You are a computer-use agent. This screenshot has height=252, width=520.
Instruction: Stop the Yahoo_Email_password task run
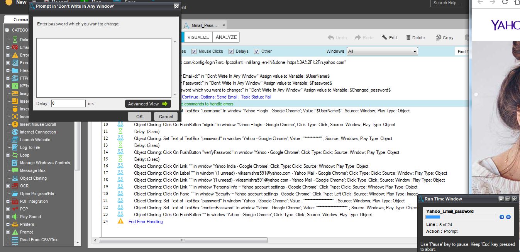tap(508, 217)
